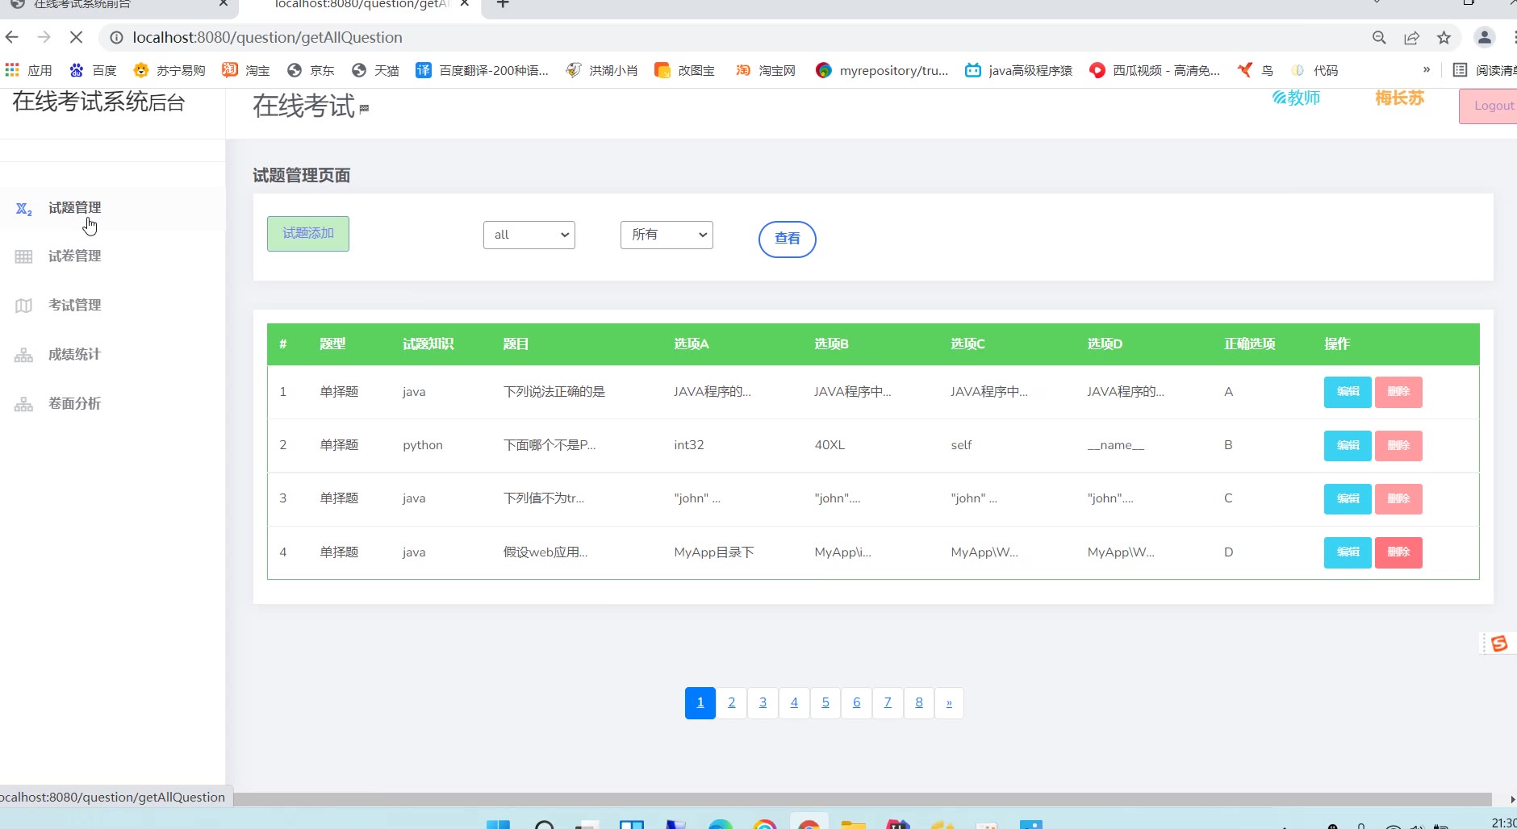Edit question 3 with the 编辑 button
Viewport: 1517px width, 829px height.
tap(1348, 498)
